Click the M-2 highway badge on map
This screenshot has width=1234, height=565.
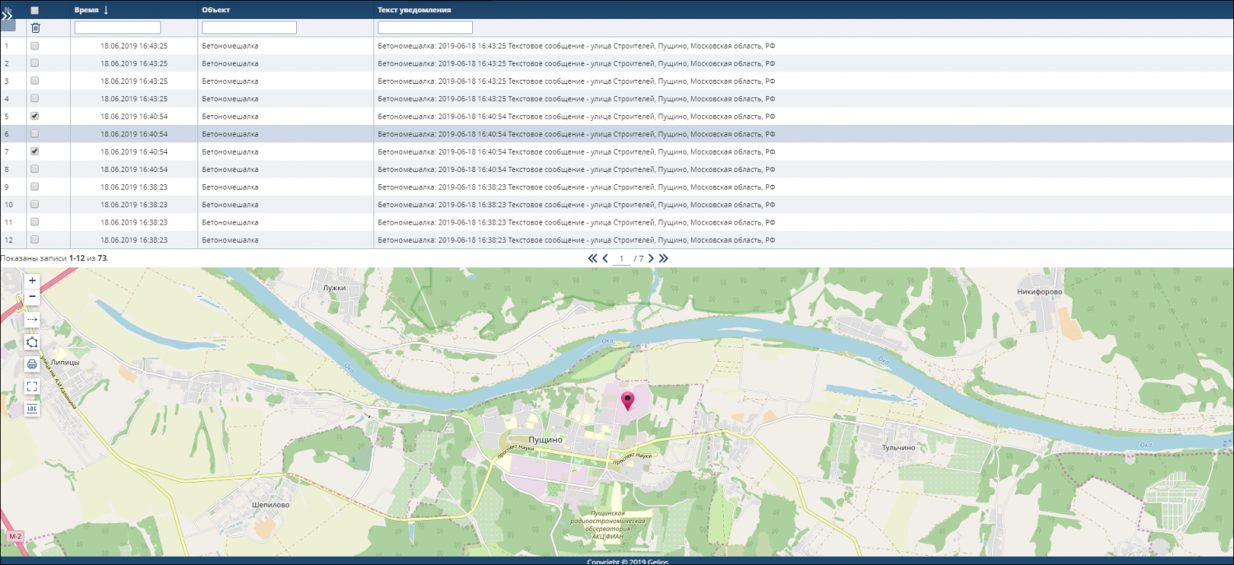click(x=15, y=536)
